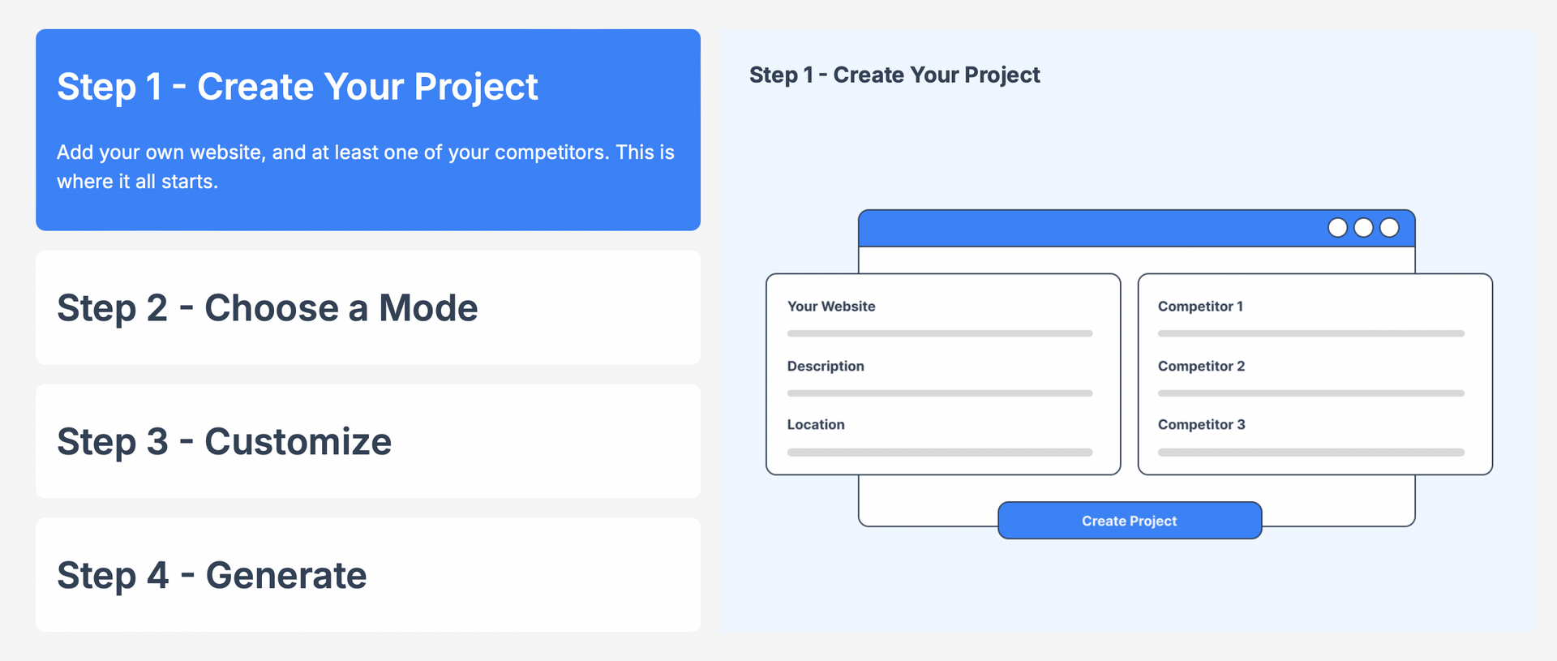Viewport: 1557px width, 661px height.
Task: Click the Competitor 1 label
Action: point(1200,307)
